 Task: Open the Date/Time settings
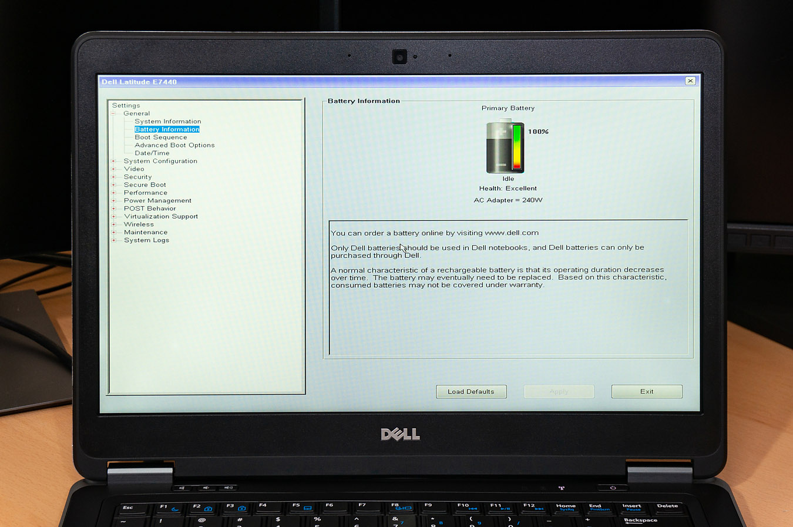click(152, 153)
